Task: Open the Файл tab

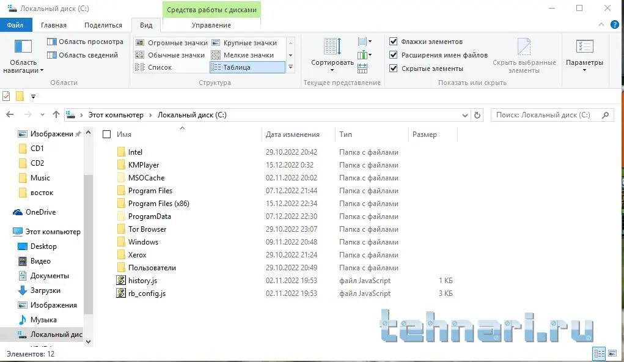Action: (15, 25)
